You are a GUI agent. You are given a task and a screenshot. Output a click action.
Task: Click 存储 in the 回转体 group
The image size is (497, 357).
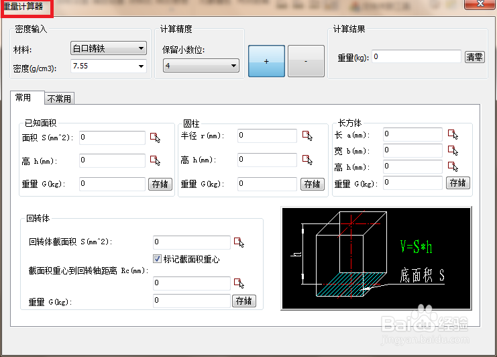(x=243, y=301)
